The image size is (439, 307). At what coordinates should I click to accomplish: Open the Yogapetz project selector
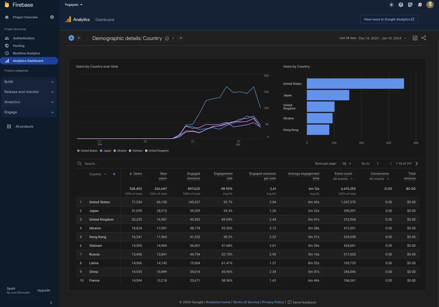[x=74, y=5]
